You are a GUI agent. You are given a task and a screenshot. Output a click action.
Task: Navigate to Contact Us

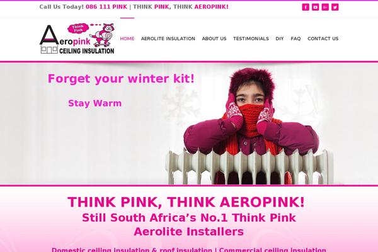click(x=323, y=38)
